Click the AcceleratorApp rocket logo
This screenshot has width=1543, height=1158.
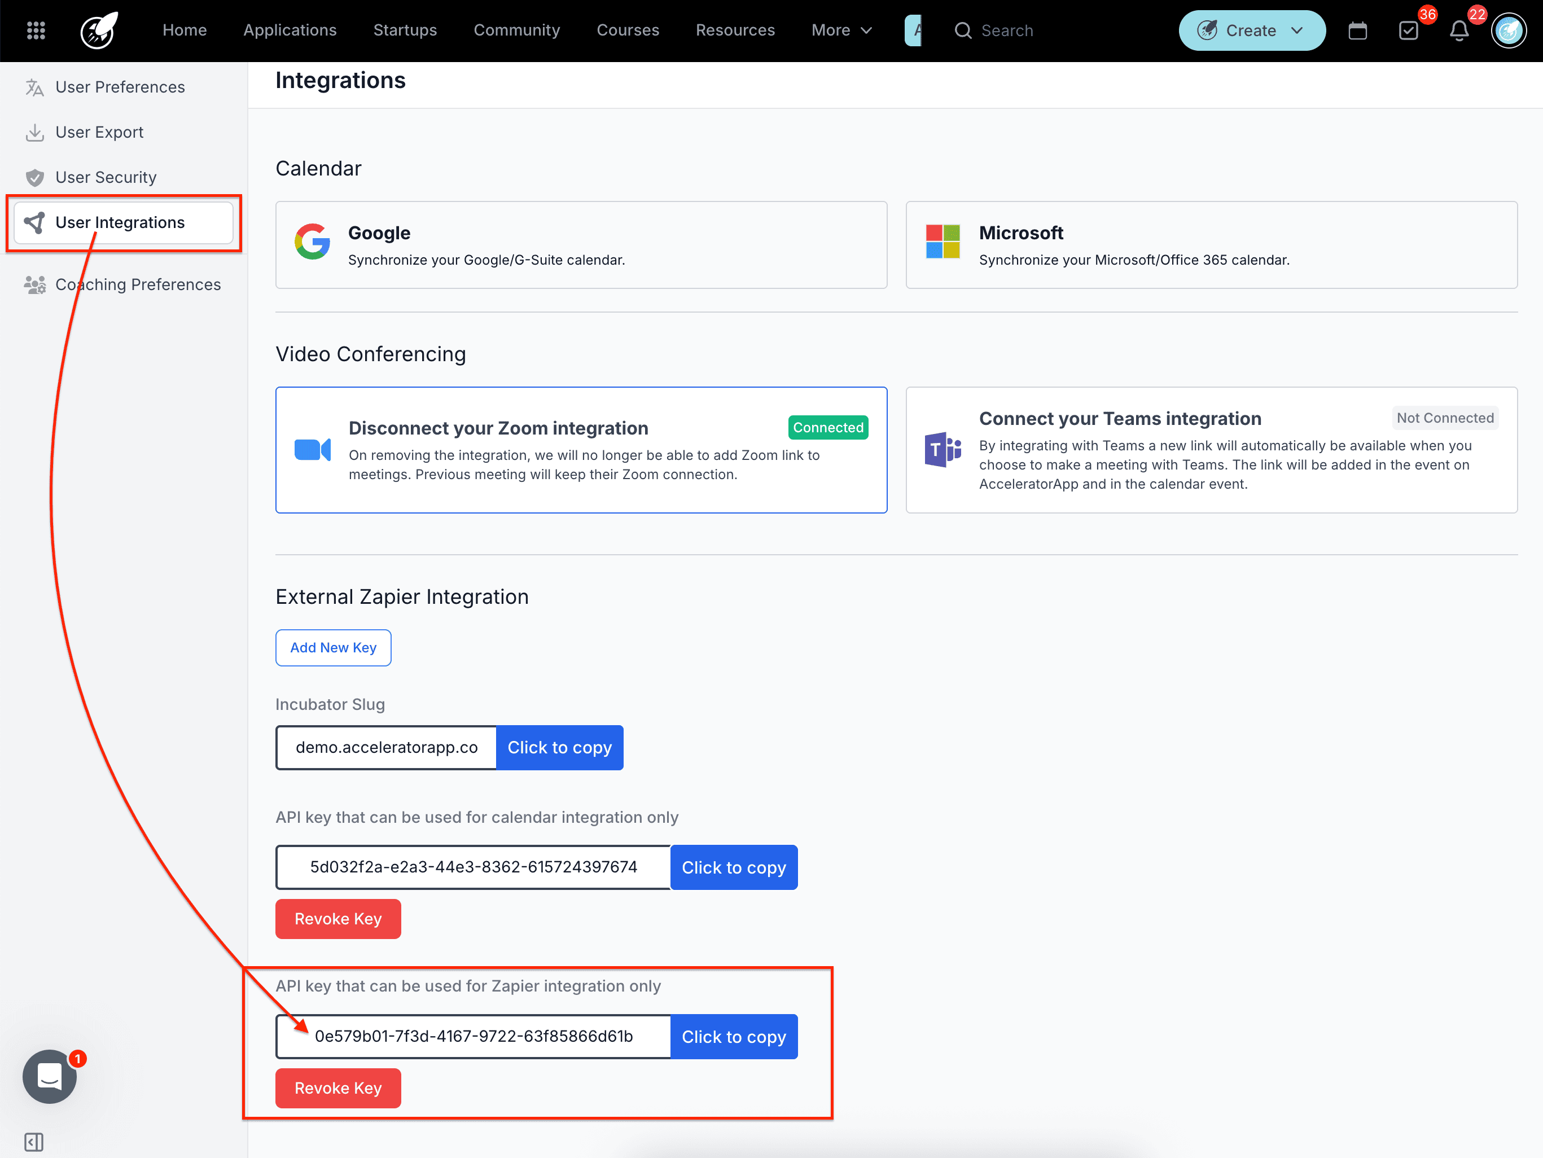pyautogui.click(x=98, y=30)
